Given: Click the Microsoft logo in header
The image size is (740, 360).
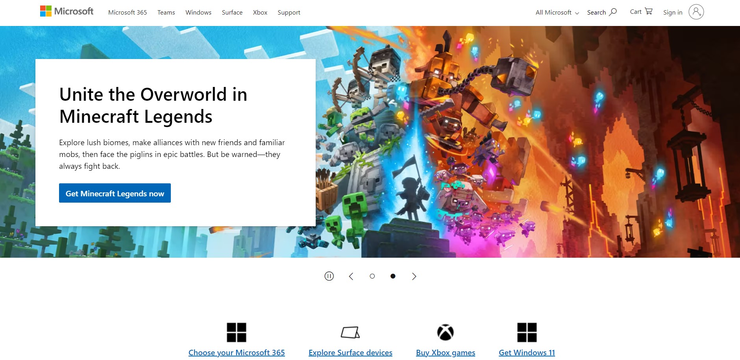Looking at the screenshot, I should [x=67, y=11].
